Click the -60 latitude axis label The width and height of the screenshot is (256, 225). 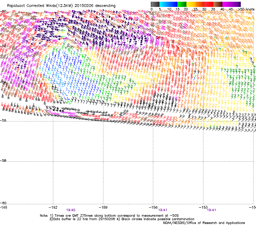point(3,203)
